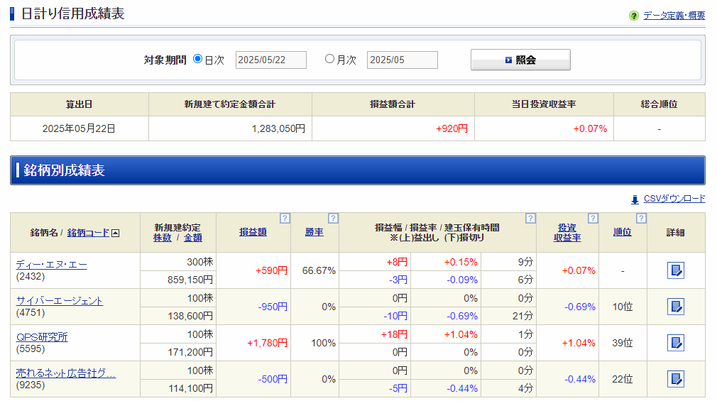Viewport: 717px width, 401px height.
Task: Sort by 損益額 header link
Action: coord(253,232)
